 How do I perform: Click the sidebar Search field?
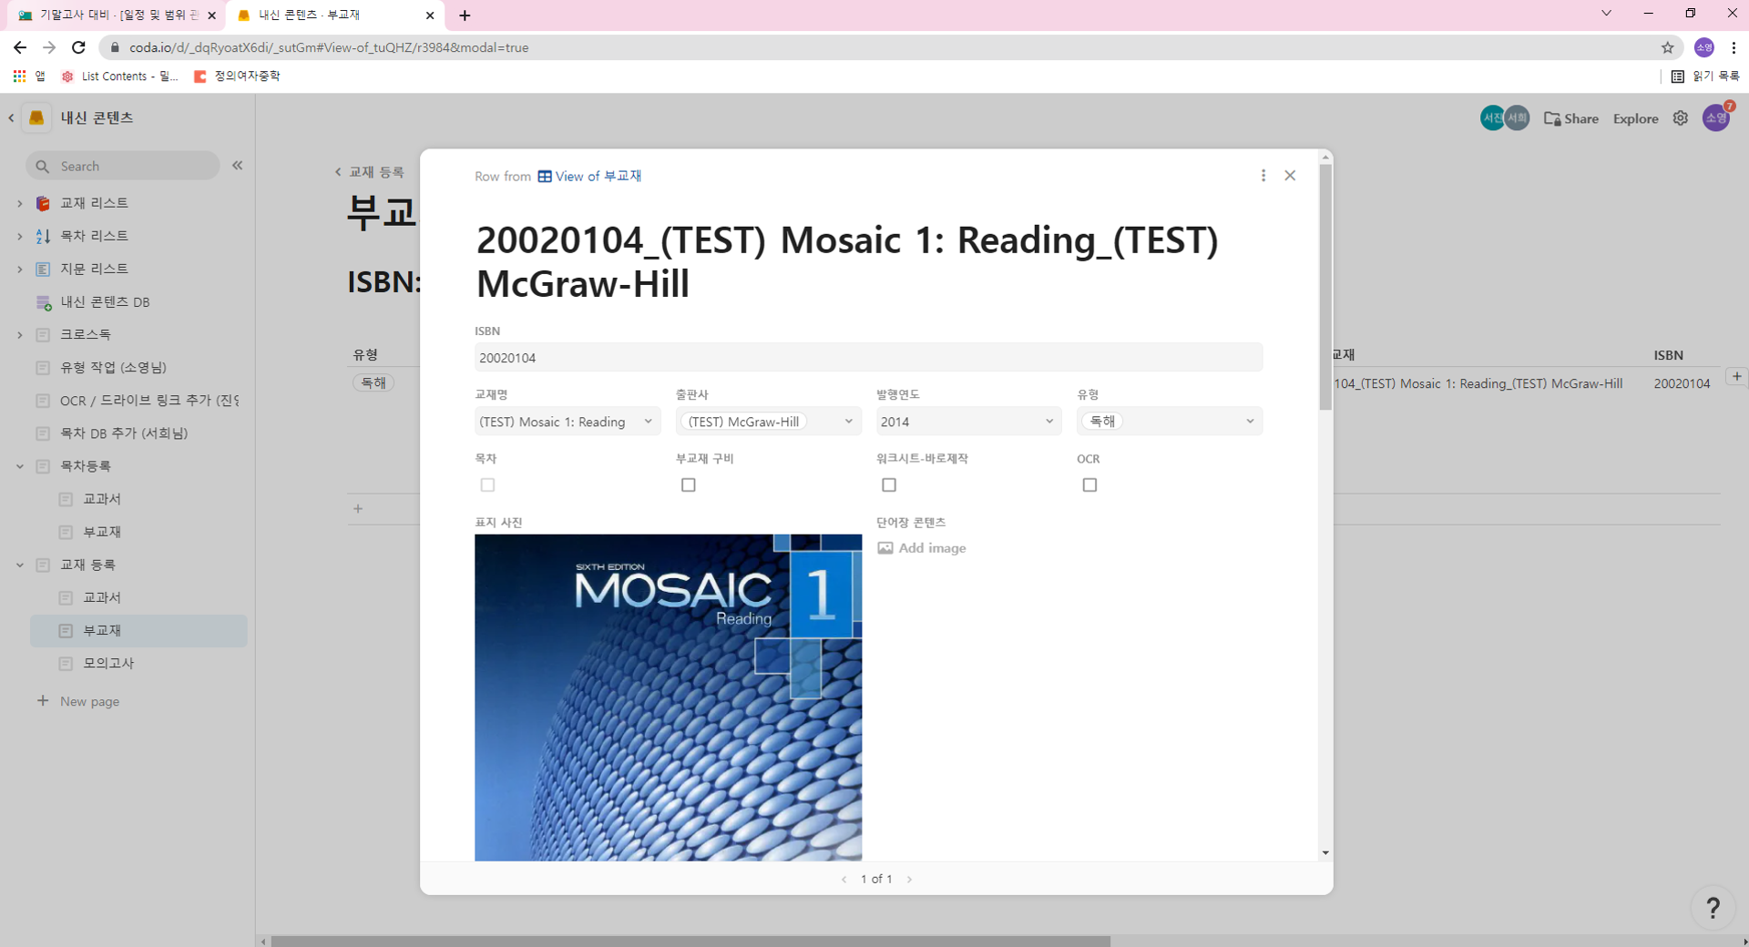click(123, 166)
